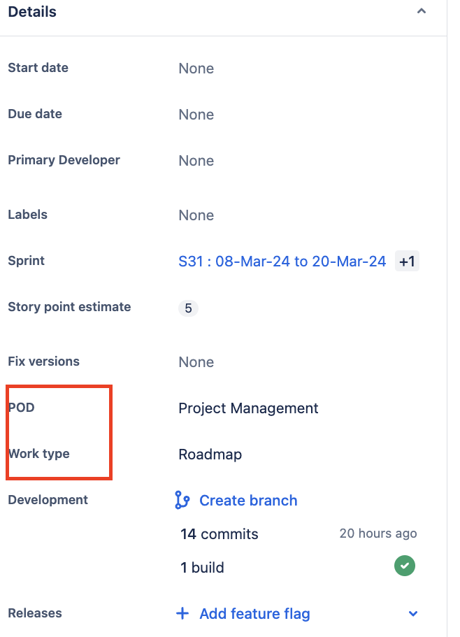Expand the Releases dropdown chevron
Viewport: 460px width, 637px height.
[x=413, y=613]
